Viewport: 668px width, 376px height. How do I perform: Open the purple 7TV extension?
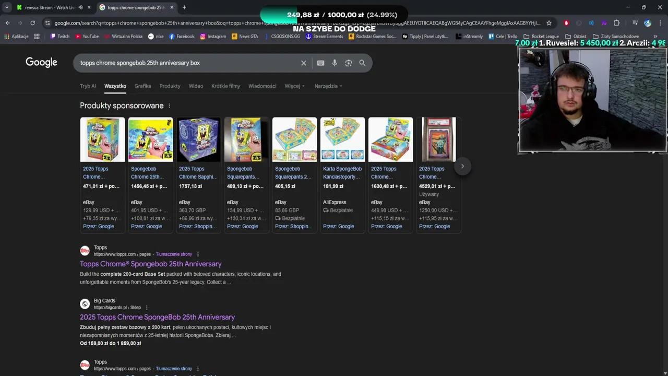[604, 23]
